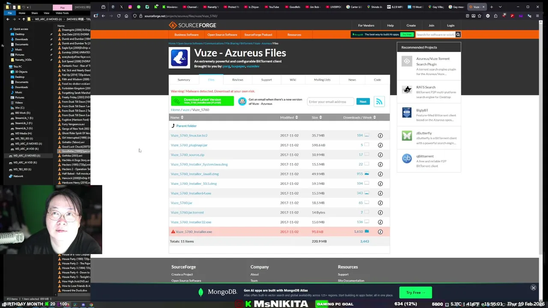Click Vuze_5760.jar.torrent file link
548x308 pixels.
click(x=187, y=213)
